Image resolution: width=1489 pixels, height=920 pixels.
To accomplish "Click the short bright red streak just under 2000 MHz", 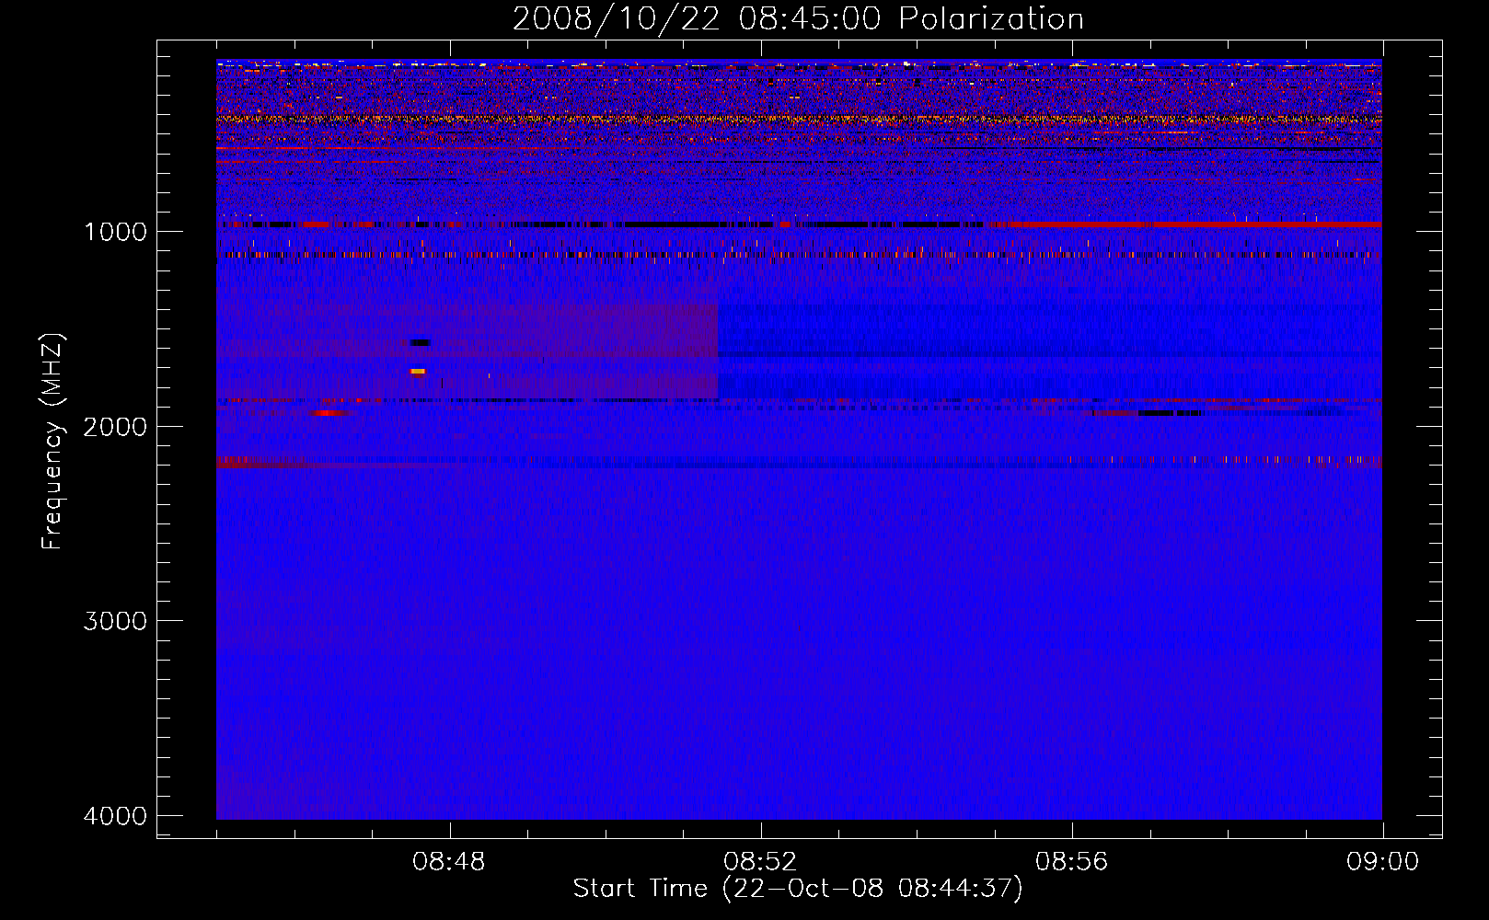I will click(x=330, y=413).
